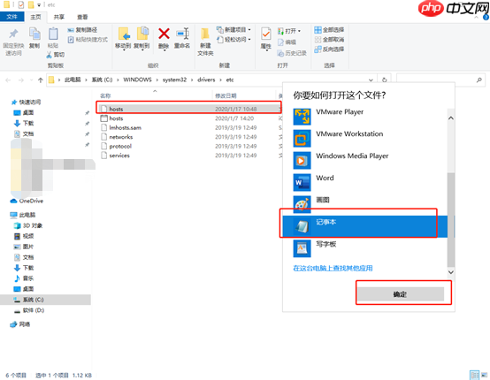Click the OK button in dialog

coord(401,294)
